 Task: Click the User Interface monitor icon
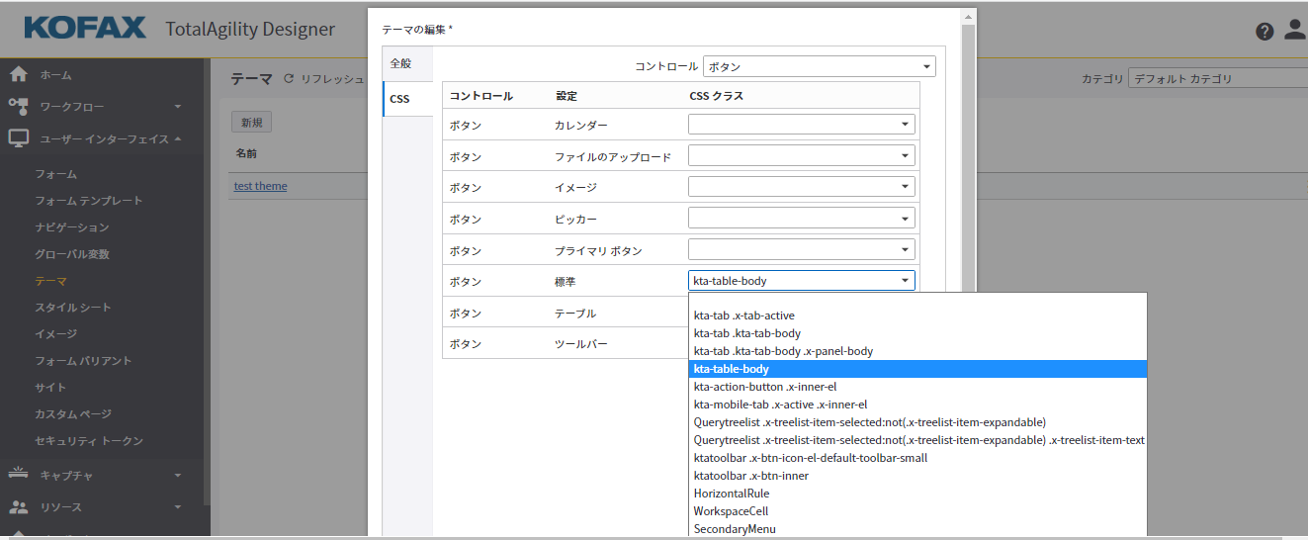pyautogui.click(x=18, y=139)
